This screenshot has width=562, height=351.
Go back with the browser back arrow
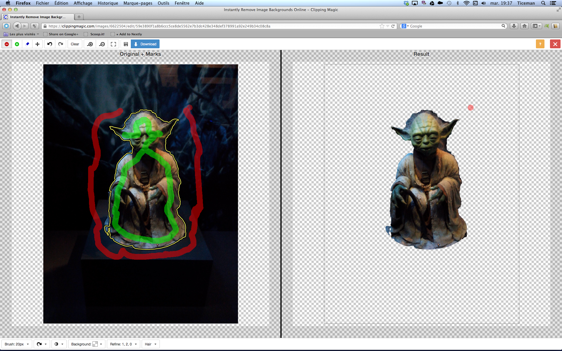pos(17,26)
